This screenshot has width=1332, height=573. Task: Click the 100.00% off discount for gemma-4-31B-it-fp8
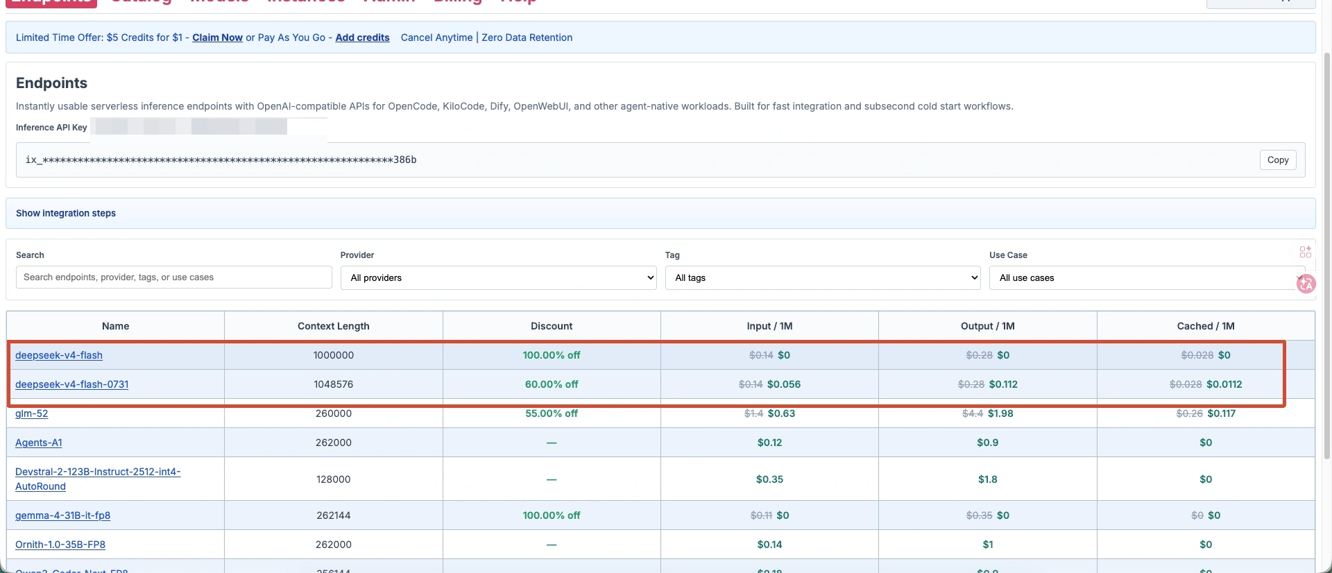click(552, 515)
